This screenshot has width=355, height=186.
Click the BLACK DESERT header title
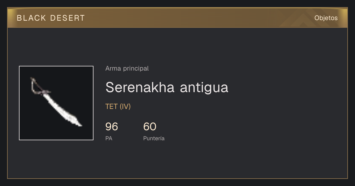pyautogui.click(x=51, y=18)
